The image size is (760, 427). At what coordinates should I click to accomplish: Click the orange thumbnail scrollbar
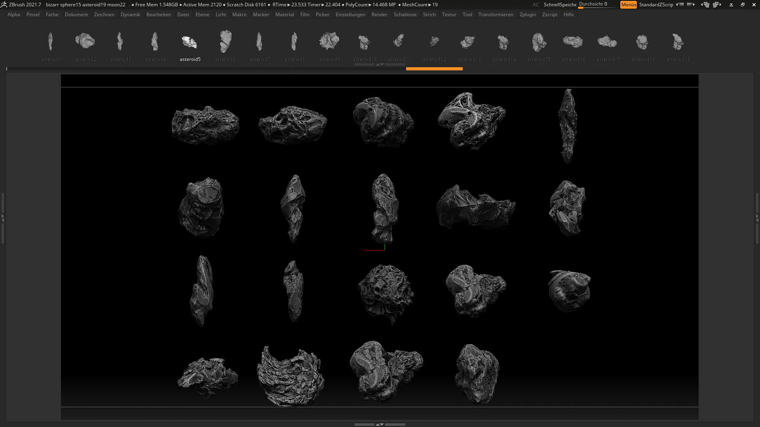point(434,68)
